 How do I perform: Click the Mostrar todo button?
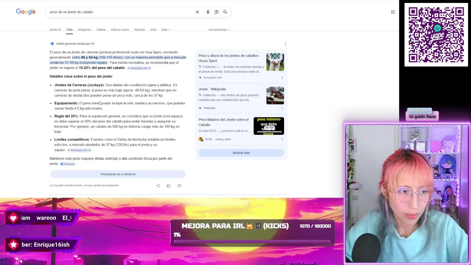(x=241, y=153)
